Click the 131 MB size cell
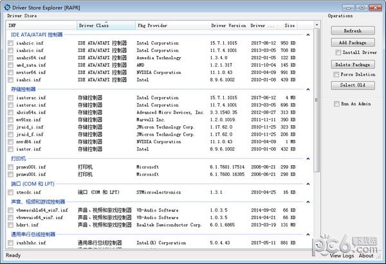Viewport: 386px width, 264px height. [x=288, y=225]
